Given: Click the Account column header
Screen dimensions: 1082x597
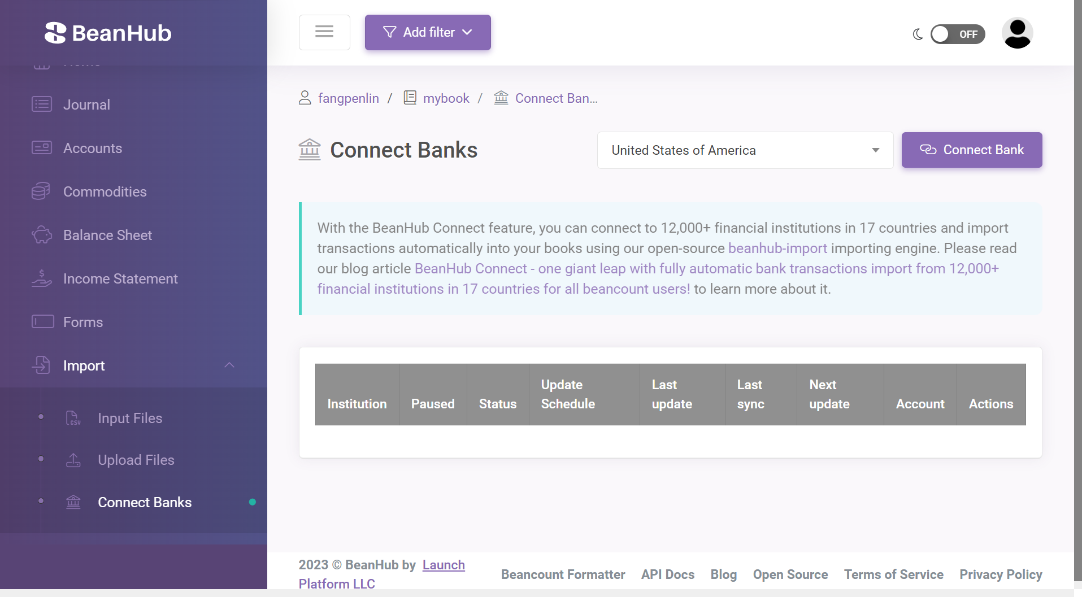Looking at the screenshot, I should 920,394.
